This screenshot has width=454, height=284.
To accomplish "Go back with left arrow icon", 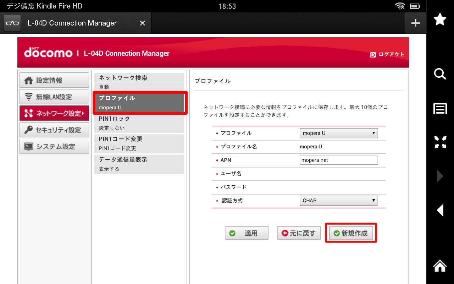I will 440,210.
